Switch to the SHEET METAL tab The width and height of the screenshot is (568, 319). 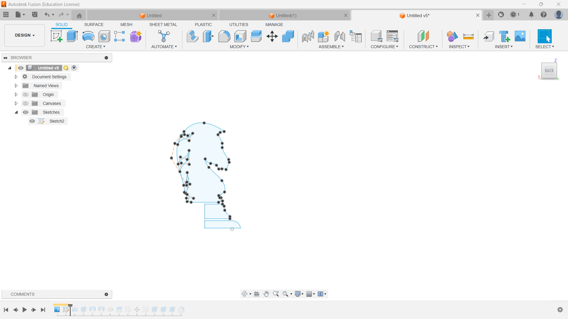(163, 25)
